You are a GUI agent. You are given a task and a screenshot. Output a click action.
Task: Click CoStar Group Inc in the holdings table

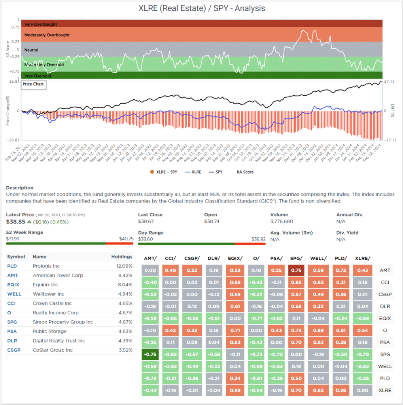click(53, 350)
